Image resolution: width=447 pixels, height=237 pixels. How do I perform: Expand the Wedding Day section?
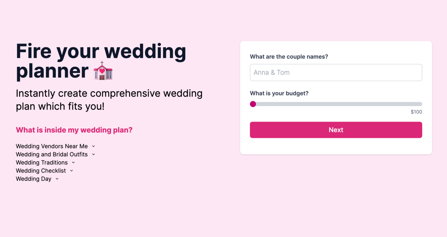(x=34, y=179)
